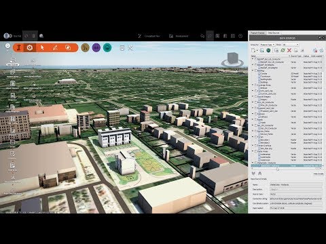Open the help icon at the top bar's end
The width and height of the screenshot is (326, 244).
(240, 36)
